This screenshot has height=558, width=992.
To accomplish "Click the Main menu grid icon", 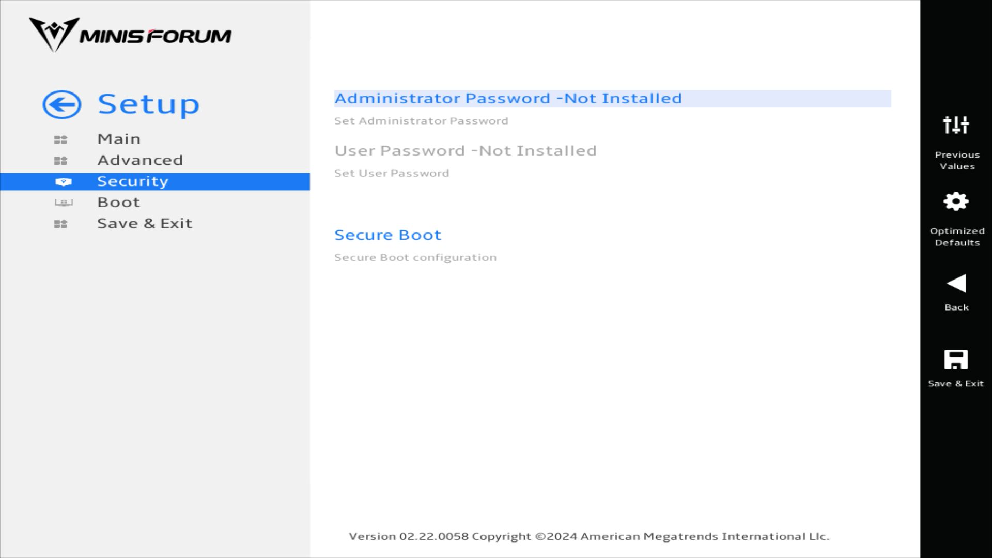I will click(60, 139).
